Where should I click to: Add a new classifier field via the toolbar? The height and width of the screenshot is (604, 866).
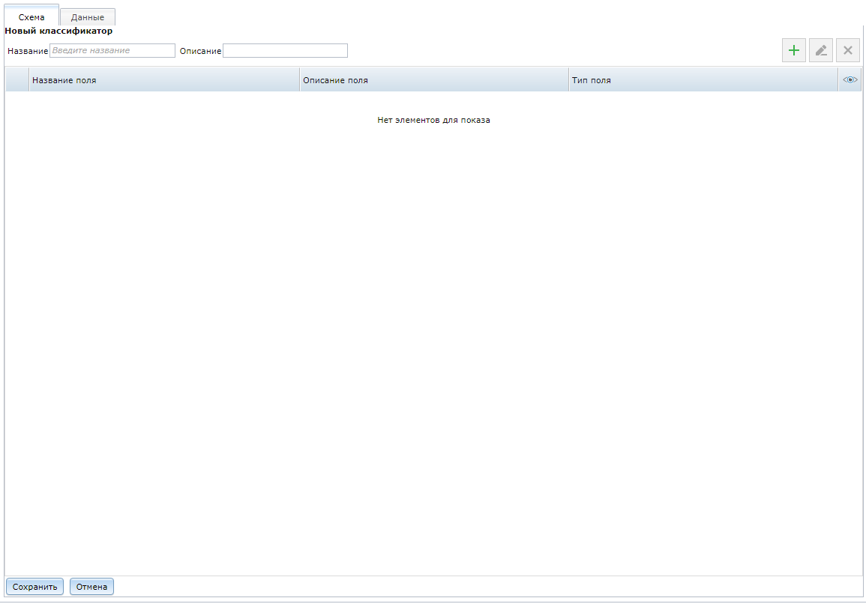click(794, 50)
